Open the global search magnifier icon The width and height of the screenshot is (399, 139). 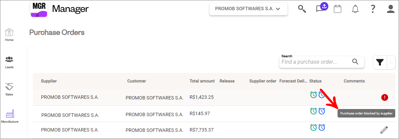pos(302,9)
